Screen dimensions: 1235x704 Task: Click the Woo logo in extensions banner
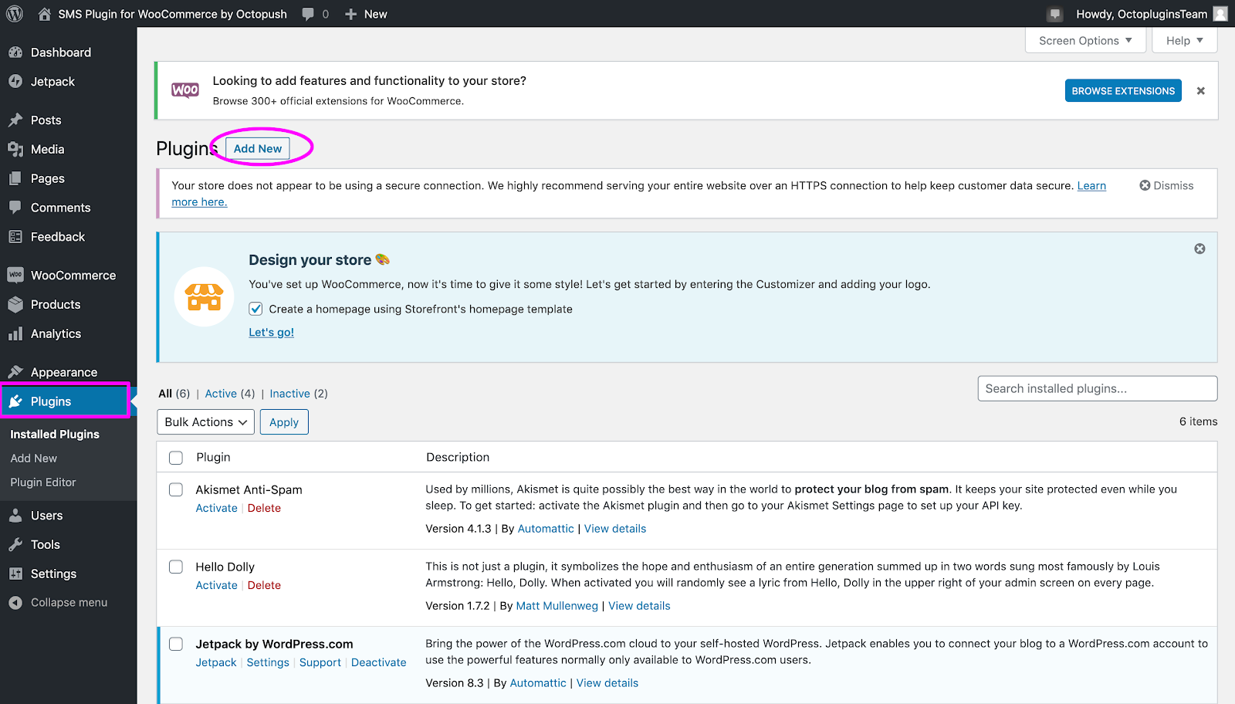coord(185,90)
